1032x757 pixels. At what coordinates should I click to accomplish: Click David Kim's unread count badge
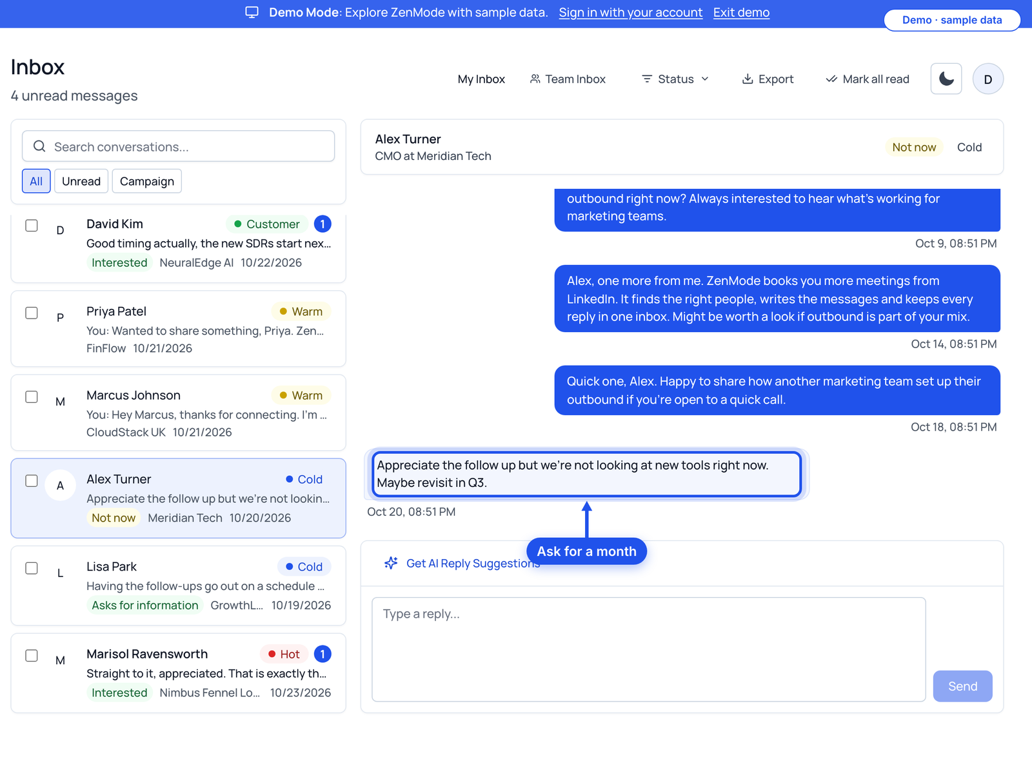click(322, 224)
